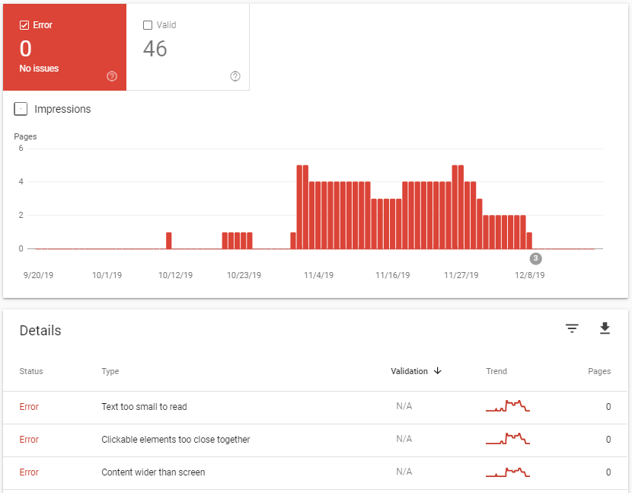Click Error status in Text too small row
Image resolution: width=632 pixels, height=493 pixels.
click(29, 407)
